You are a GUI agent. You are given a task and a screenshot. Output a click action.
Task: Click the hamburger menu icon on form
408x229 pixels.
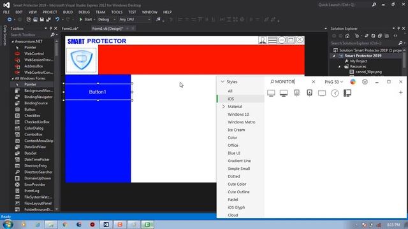point(272,40)
